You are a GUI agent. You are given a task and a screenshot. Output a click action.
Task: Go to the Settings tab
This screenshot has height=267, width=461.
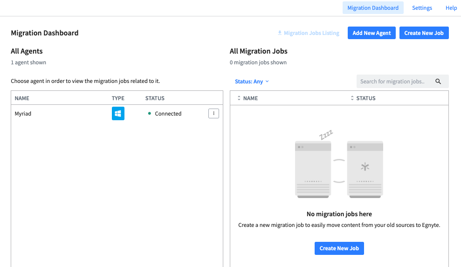(x=422, y=8)
